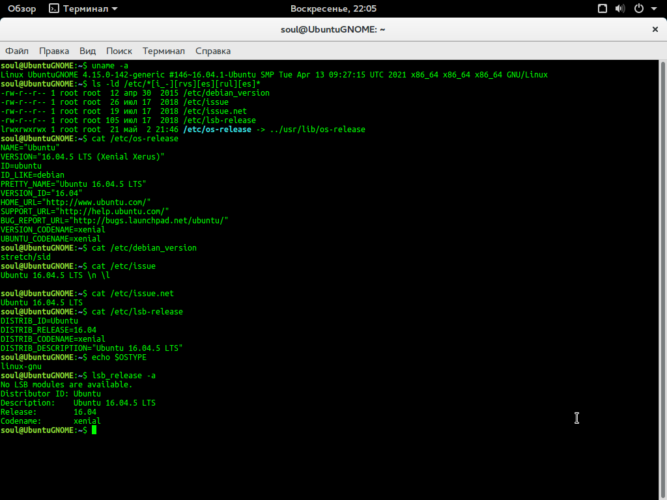Click /etc/issue.net in the ls listing
Image resolution: width=667 pixels, height=500 pixels.
(x=215, y=111)
